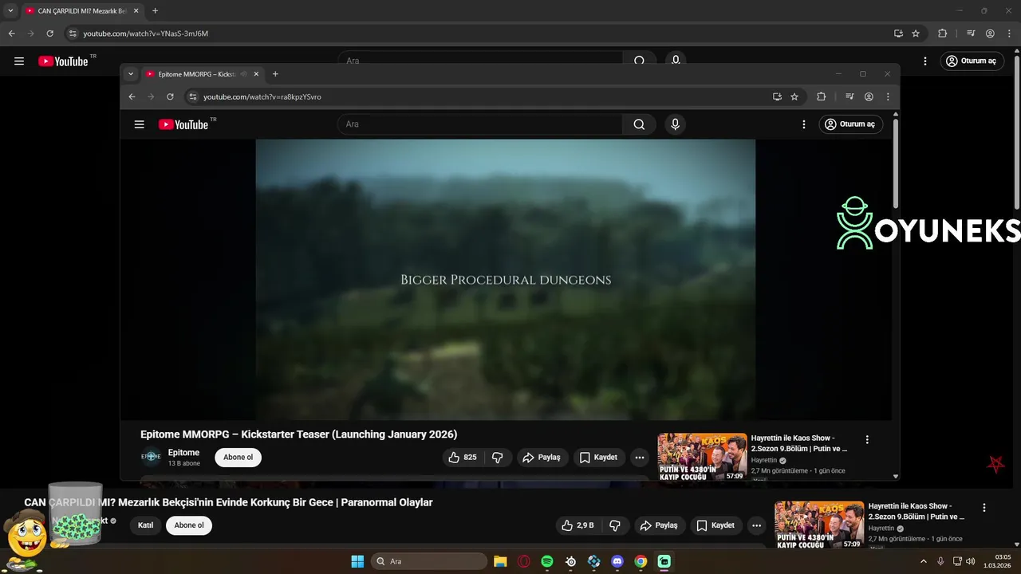Open options for back window Hayrettin recommendation
The image size is (1021, 574).
tap(984, 508)
